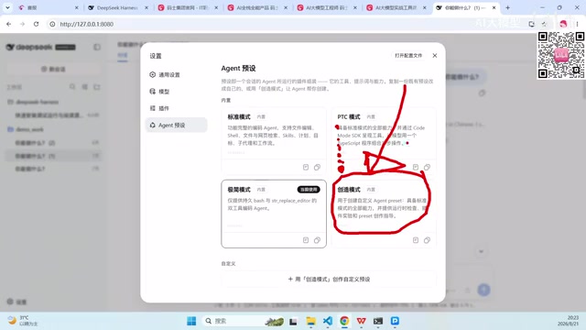Image resolution: width=586 pixels, height=330 pixels.
Task: Click the sidebar grid view icon
Action: click(x=85, y=87)
